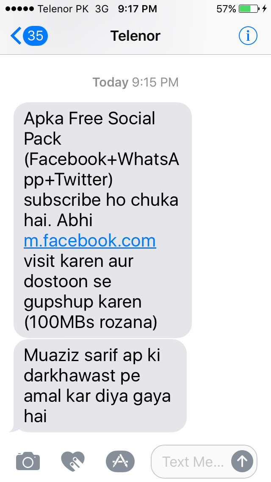This screenshot has width=271, height=482.
Task: Tap the send arrow button
Action: tap(242, 461)
